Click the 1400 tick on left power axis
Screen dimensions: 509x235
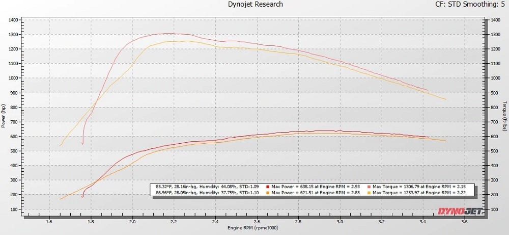pyautogui.click(x=14, y=20)
